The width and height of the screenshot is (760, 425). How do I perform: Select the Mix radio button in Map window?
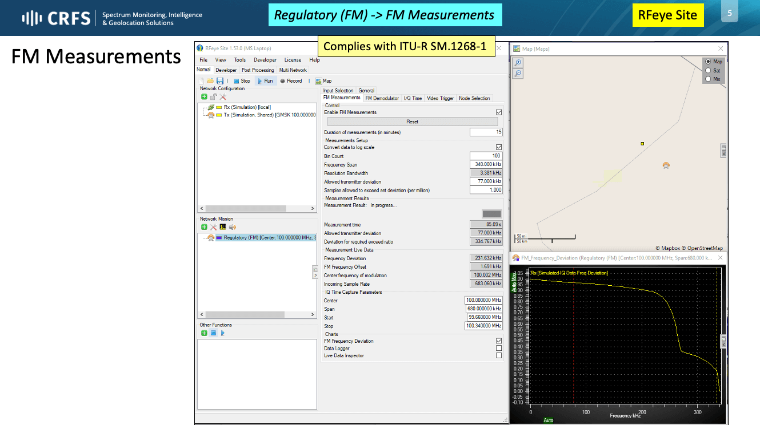pos(709,79)
